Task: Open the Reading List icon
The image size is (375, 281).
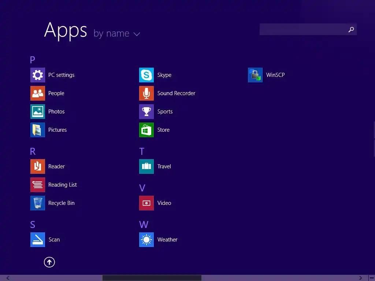Action: pyautogui.click(x=38, y=185)
